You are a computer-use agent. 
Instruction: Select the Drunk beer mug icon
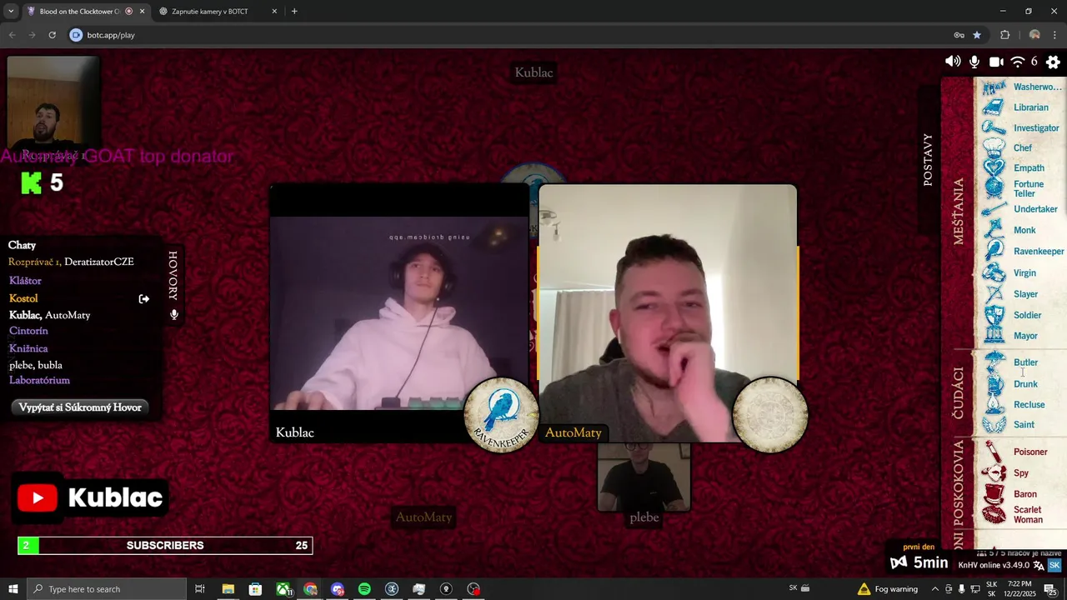tap(994, 384)
